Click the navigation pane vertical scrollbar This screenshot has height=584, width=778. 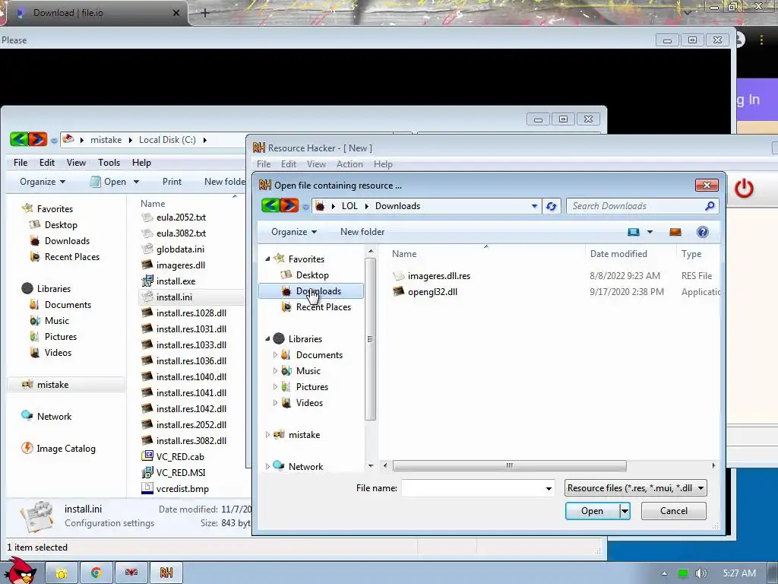tap(370, 338)
